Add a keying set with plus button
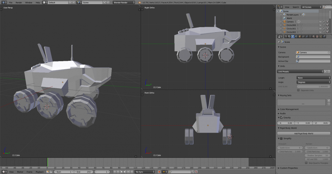 (x=329, y=101)
